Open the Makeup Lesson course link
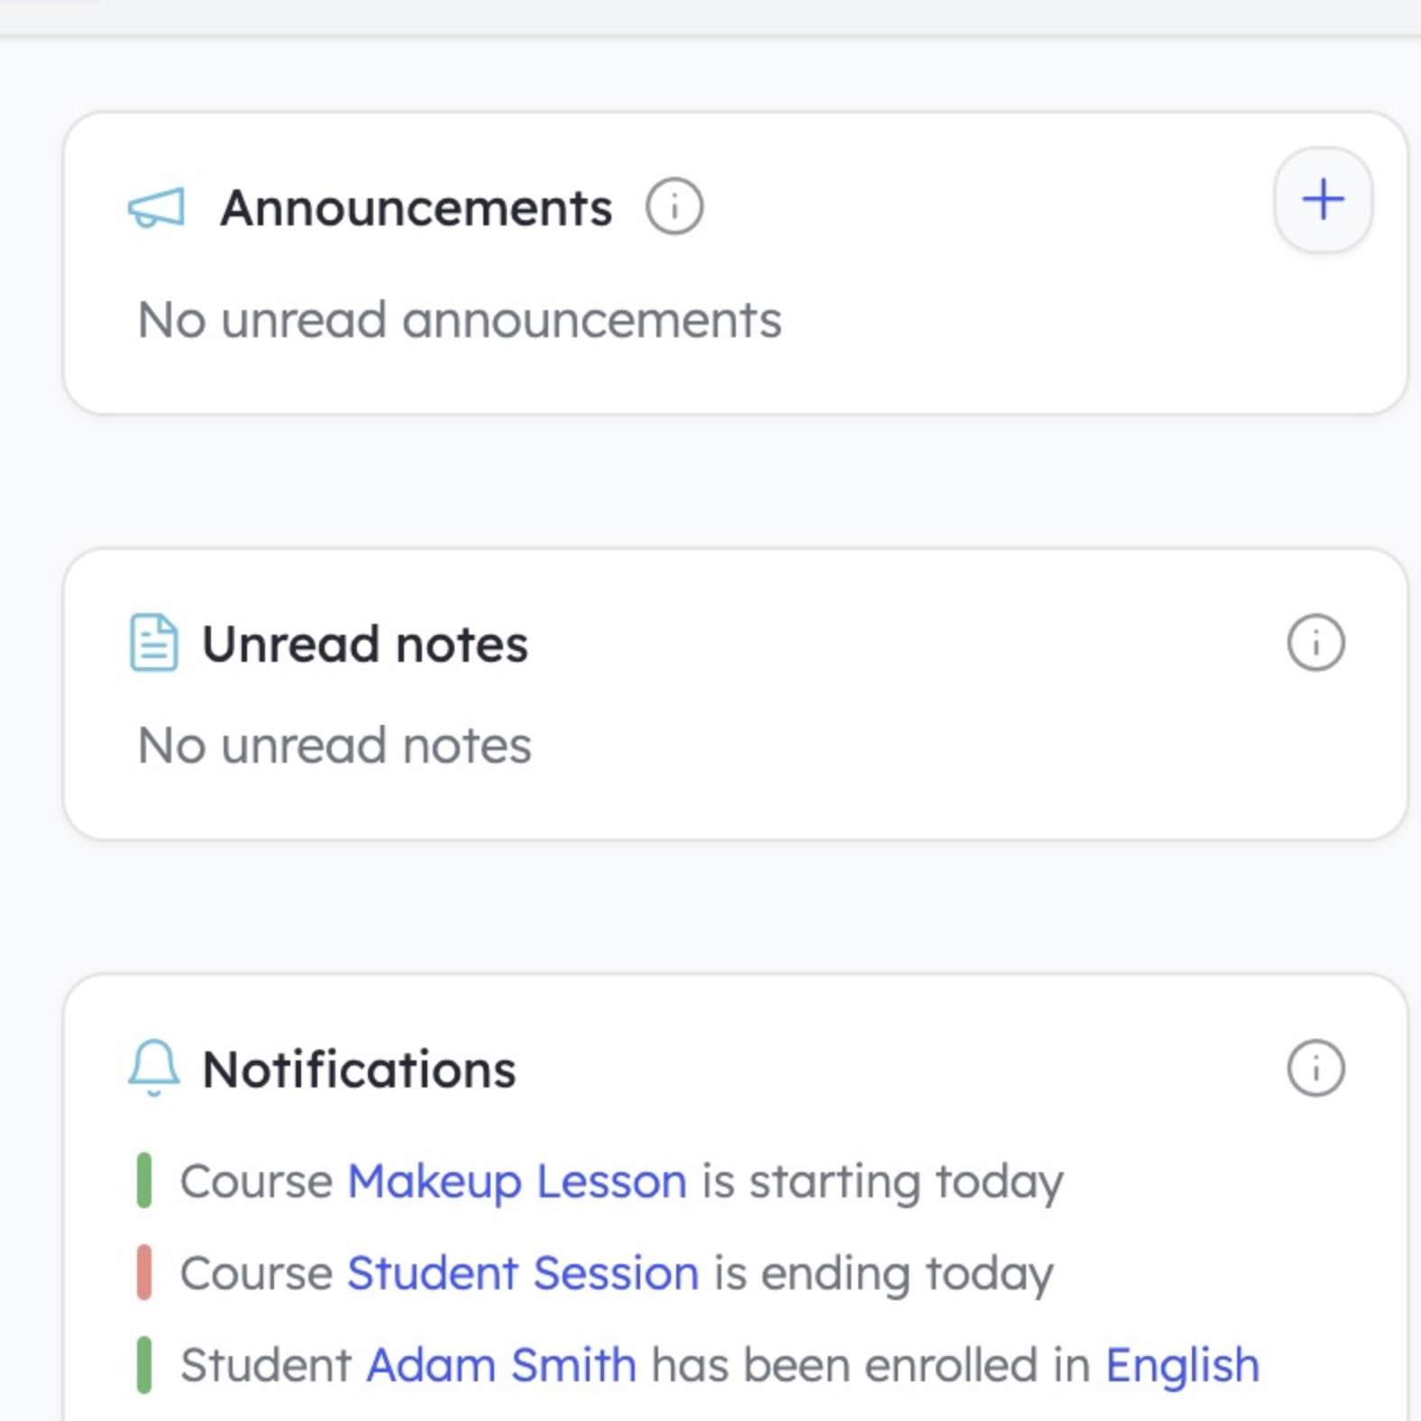 click(x=517, y=1181)
